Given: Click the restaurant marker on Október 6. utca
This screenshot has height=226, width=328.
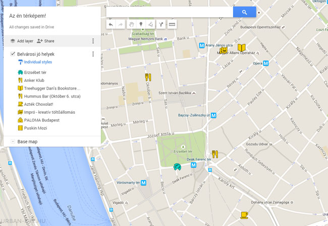Looking at the screenshot, I should pyautogui.click(x=148, y=77).
